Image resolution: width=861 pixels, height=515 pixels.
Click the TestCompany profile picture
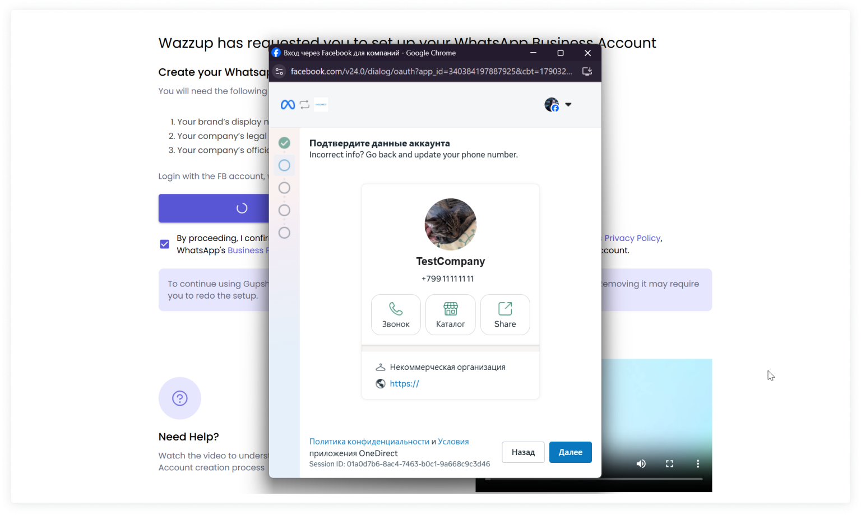coord(451,224)
